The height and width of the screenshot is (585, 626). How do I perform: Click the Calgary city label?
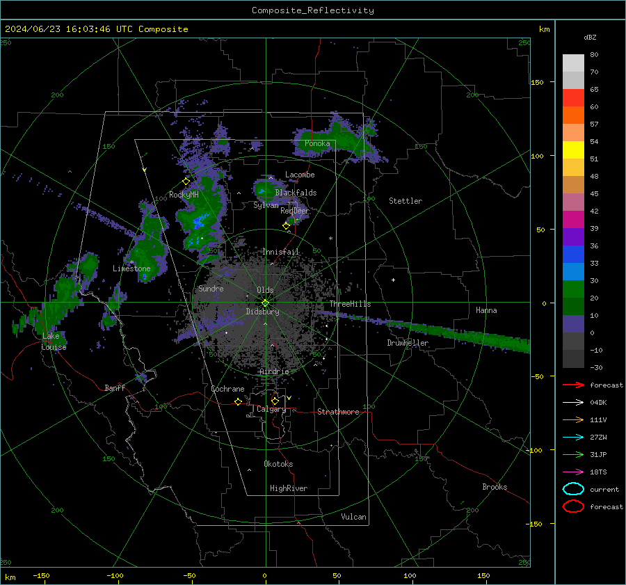(x=271, y=409)
